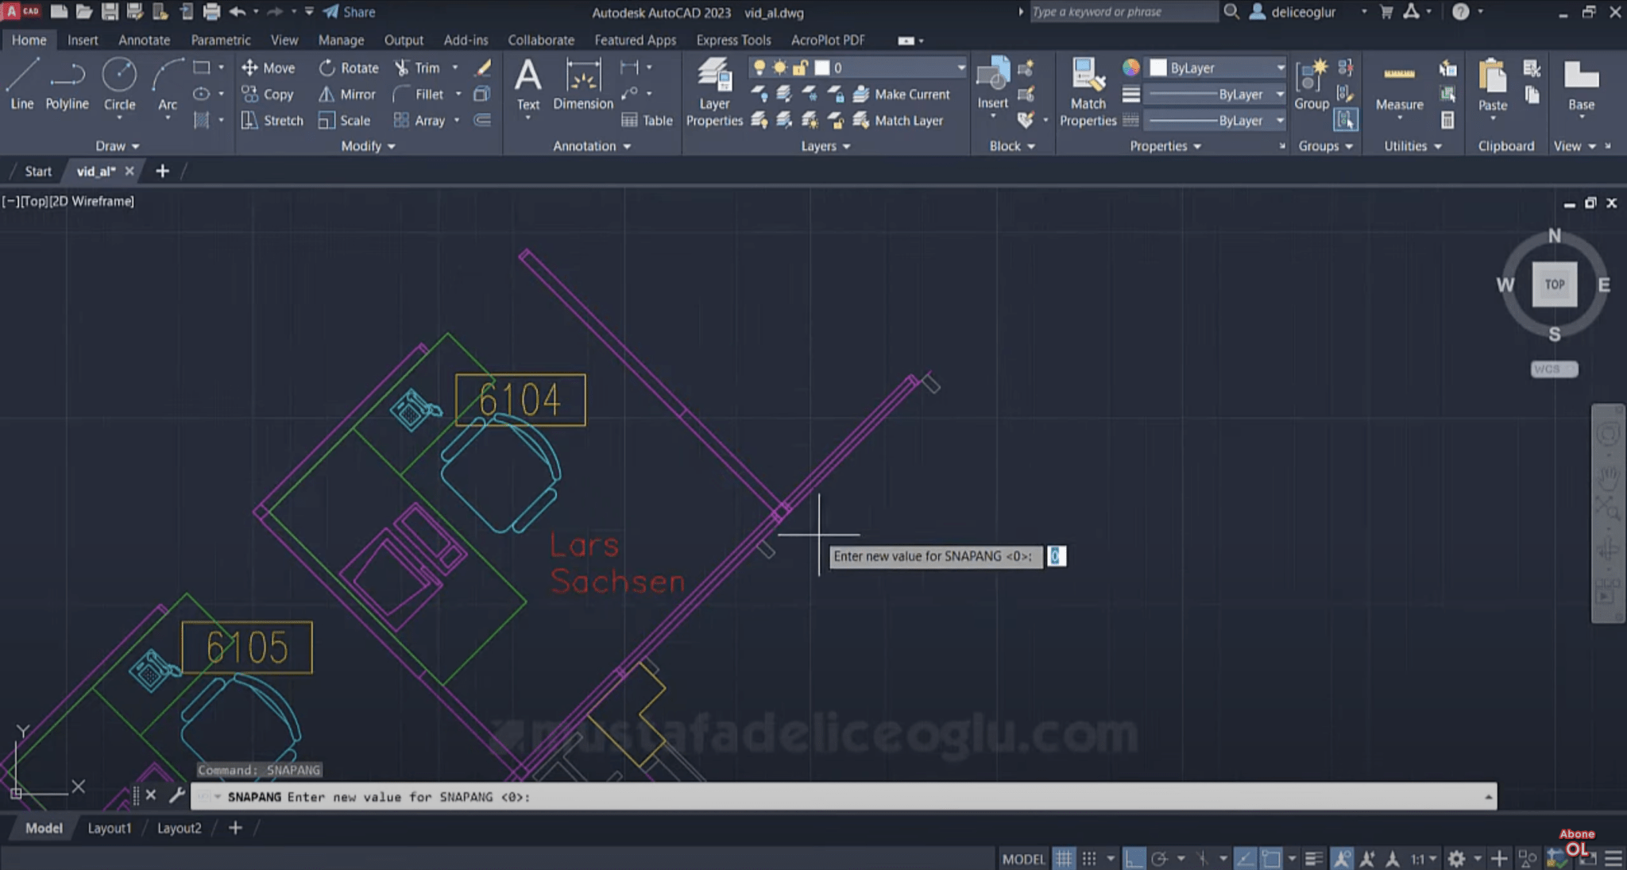Switch to the Annotate ribbon tab

tap(144, 40)
